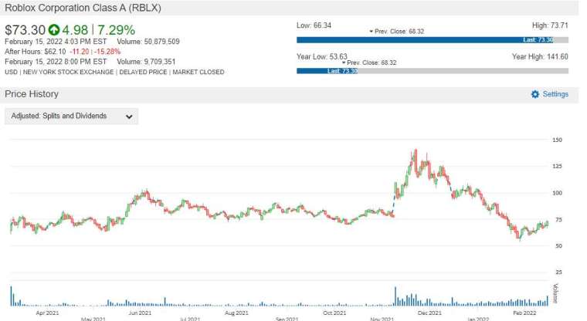Click the 7.29% percent change value
The height and width of the screenshot is (321, 587).
[117, 30]
